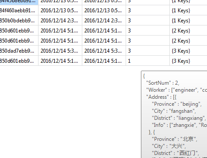Open the upper {2 Keys} cell
The height and width of the screenshot is (158, 207).
tap(188, 31)
